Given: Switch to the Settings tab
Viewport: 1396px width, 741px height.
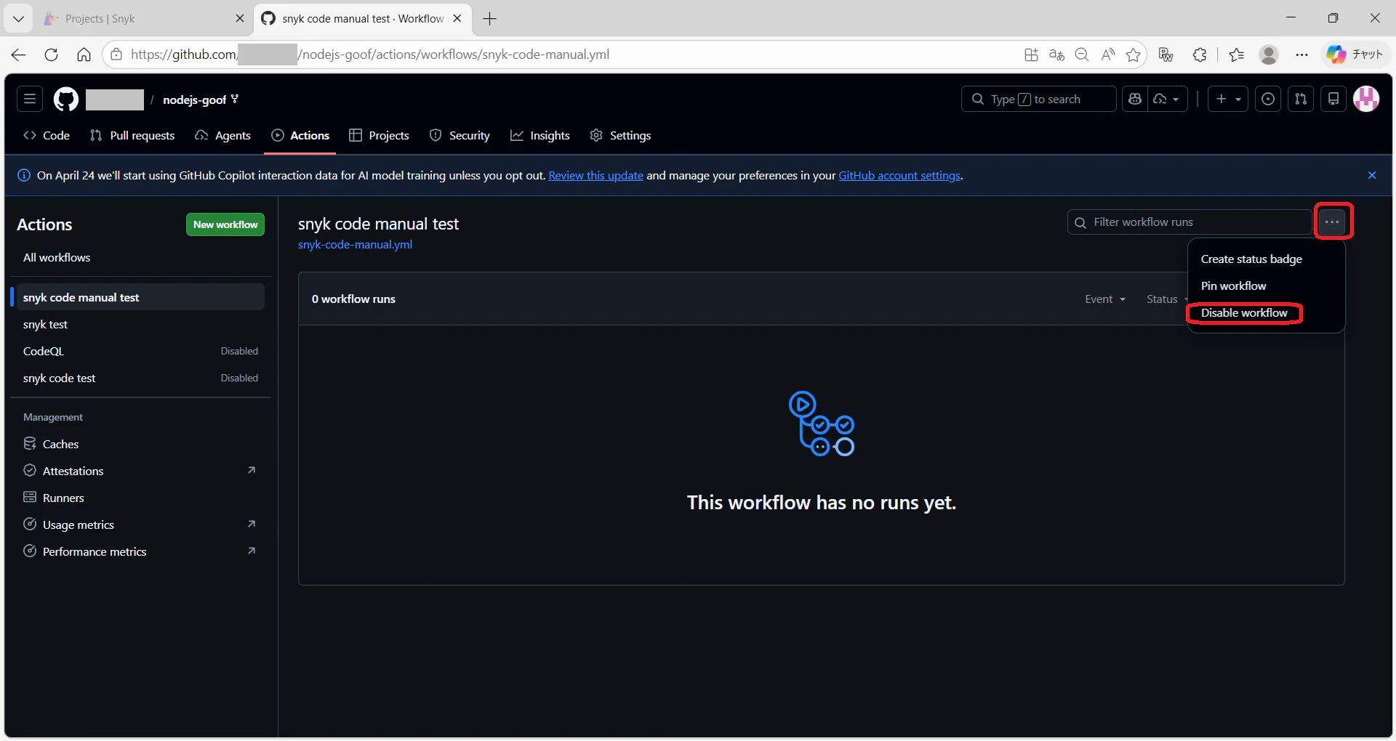Looking at the screenshot, I should (620, 135).
